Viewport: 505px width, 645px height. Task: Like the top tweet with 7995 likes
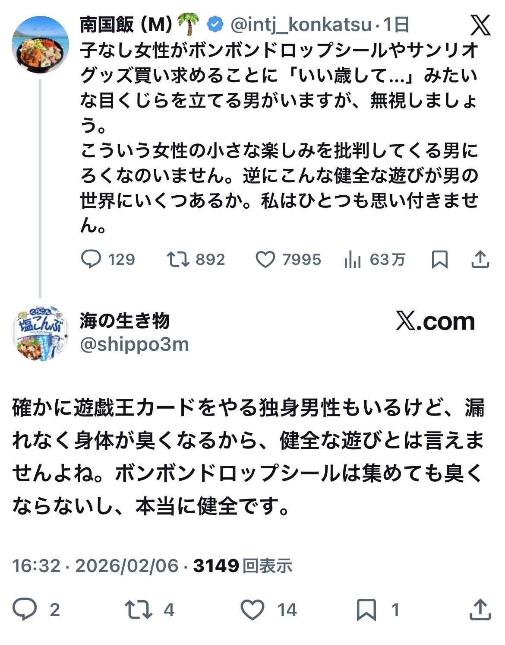tap(265, 260)
